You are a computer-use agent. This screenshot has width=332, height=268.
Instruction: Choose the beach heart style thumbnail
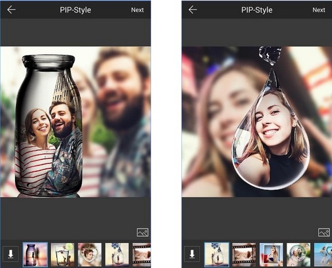click(323, 254)
